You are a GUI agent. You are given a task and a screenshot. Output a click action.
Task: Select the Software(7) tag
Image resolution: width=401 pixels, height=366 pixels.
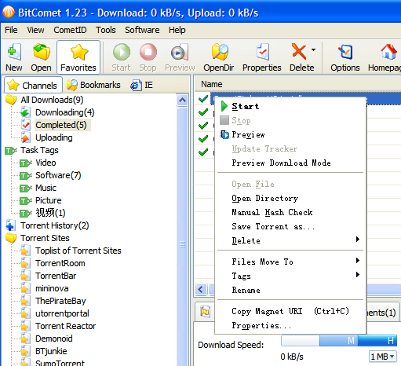click(x=58, y=175)
